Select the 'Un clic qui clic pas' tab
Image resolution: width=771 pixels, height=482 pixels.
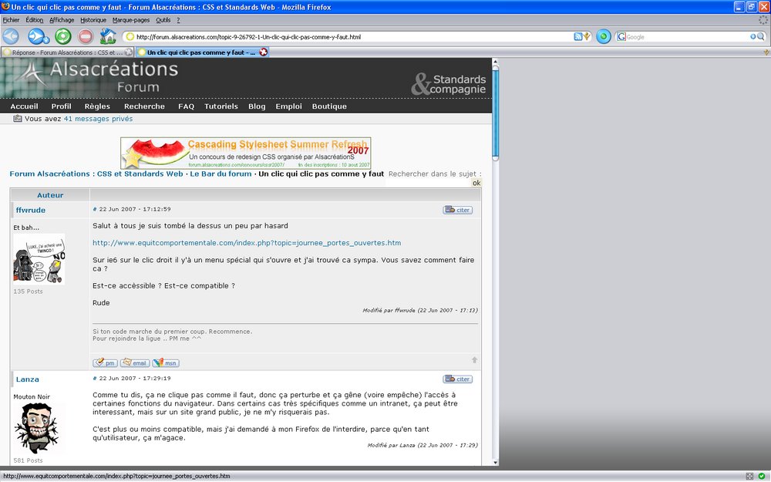(x=201, y=52)
